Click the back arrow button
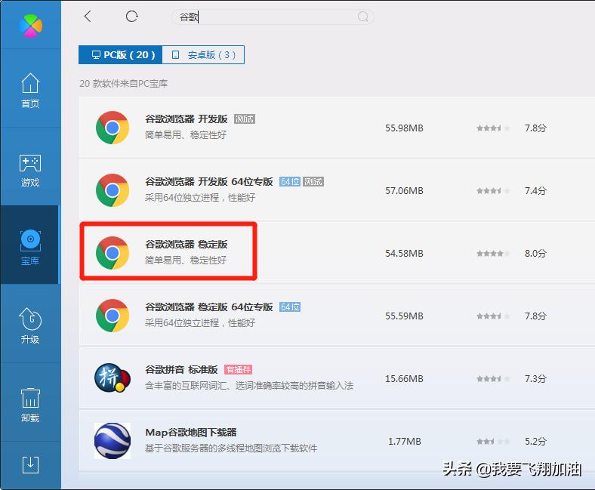Image resolution: width=595 pixels, height=490 pixels. click(88, 17)
